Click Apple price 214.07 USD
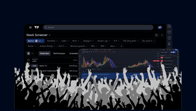This screenshot has width=196, height=111. (73, 66)
